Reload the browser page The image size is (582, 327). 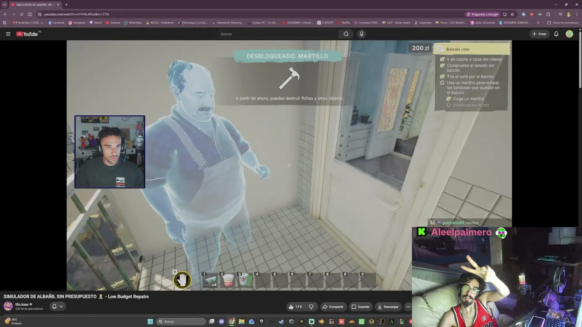[21, 14]
